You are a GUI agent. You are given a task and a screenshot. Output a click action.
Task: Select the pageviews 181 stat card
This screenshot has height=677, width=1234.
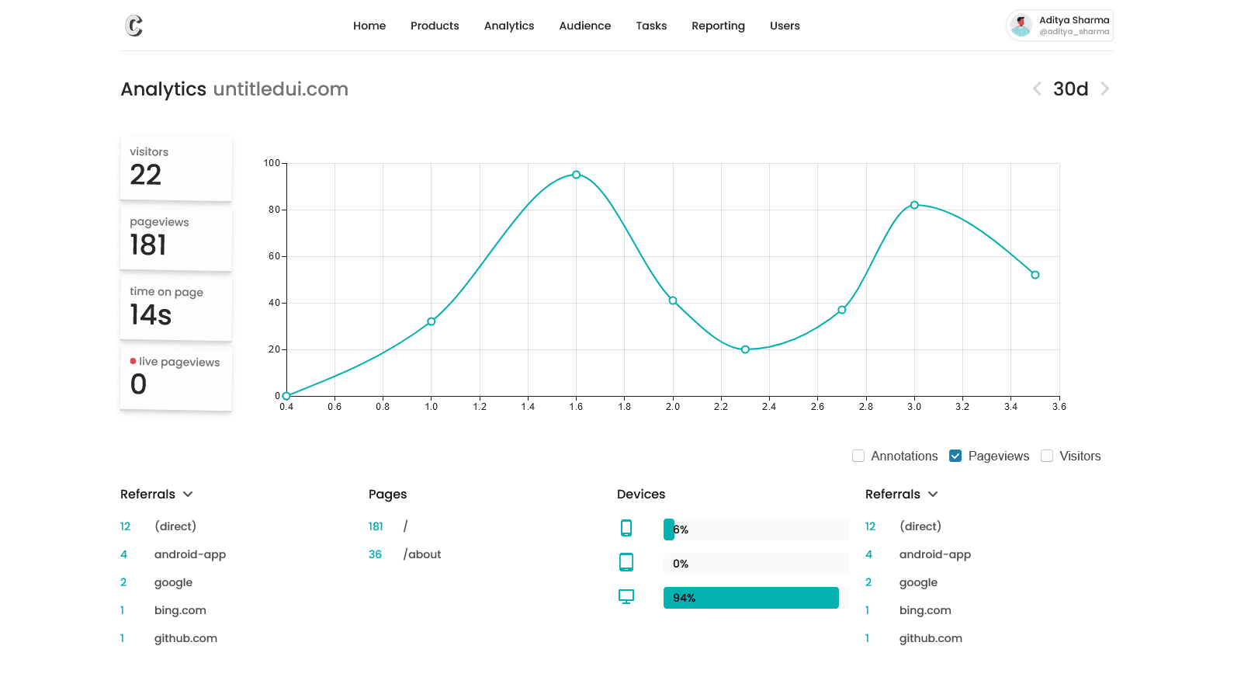pos(176,238)
